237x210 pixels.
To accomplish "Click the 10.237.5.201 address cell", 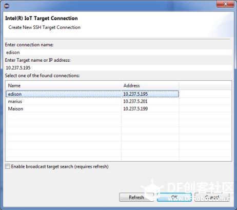I will pyautogui.click(x=150, y=101).
